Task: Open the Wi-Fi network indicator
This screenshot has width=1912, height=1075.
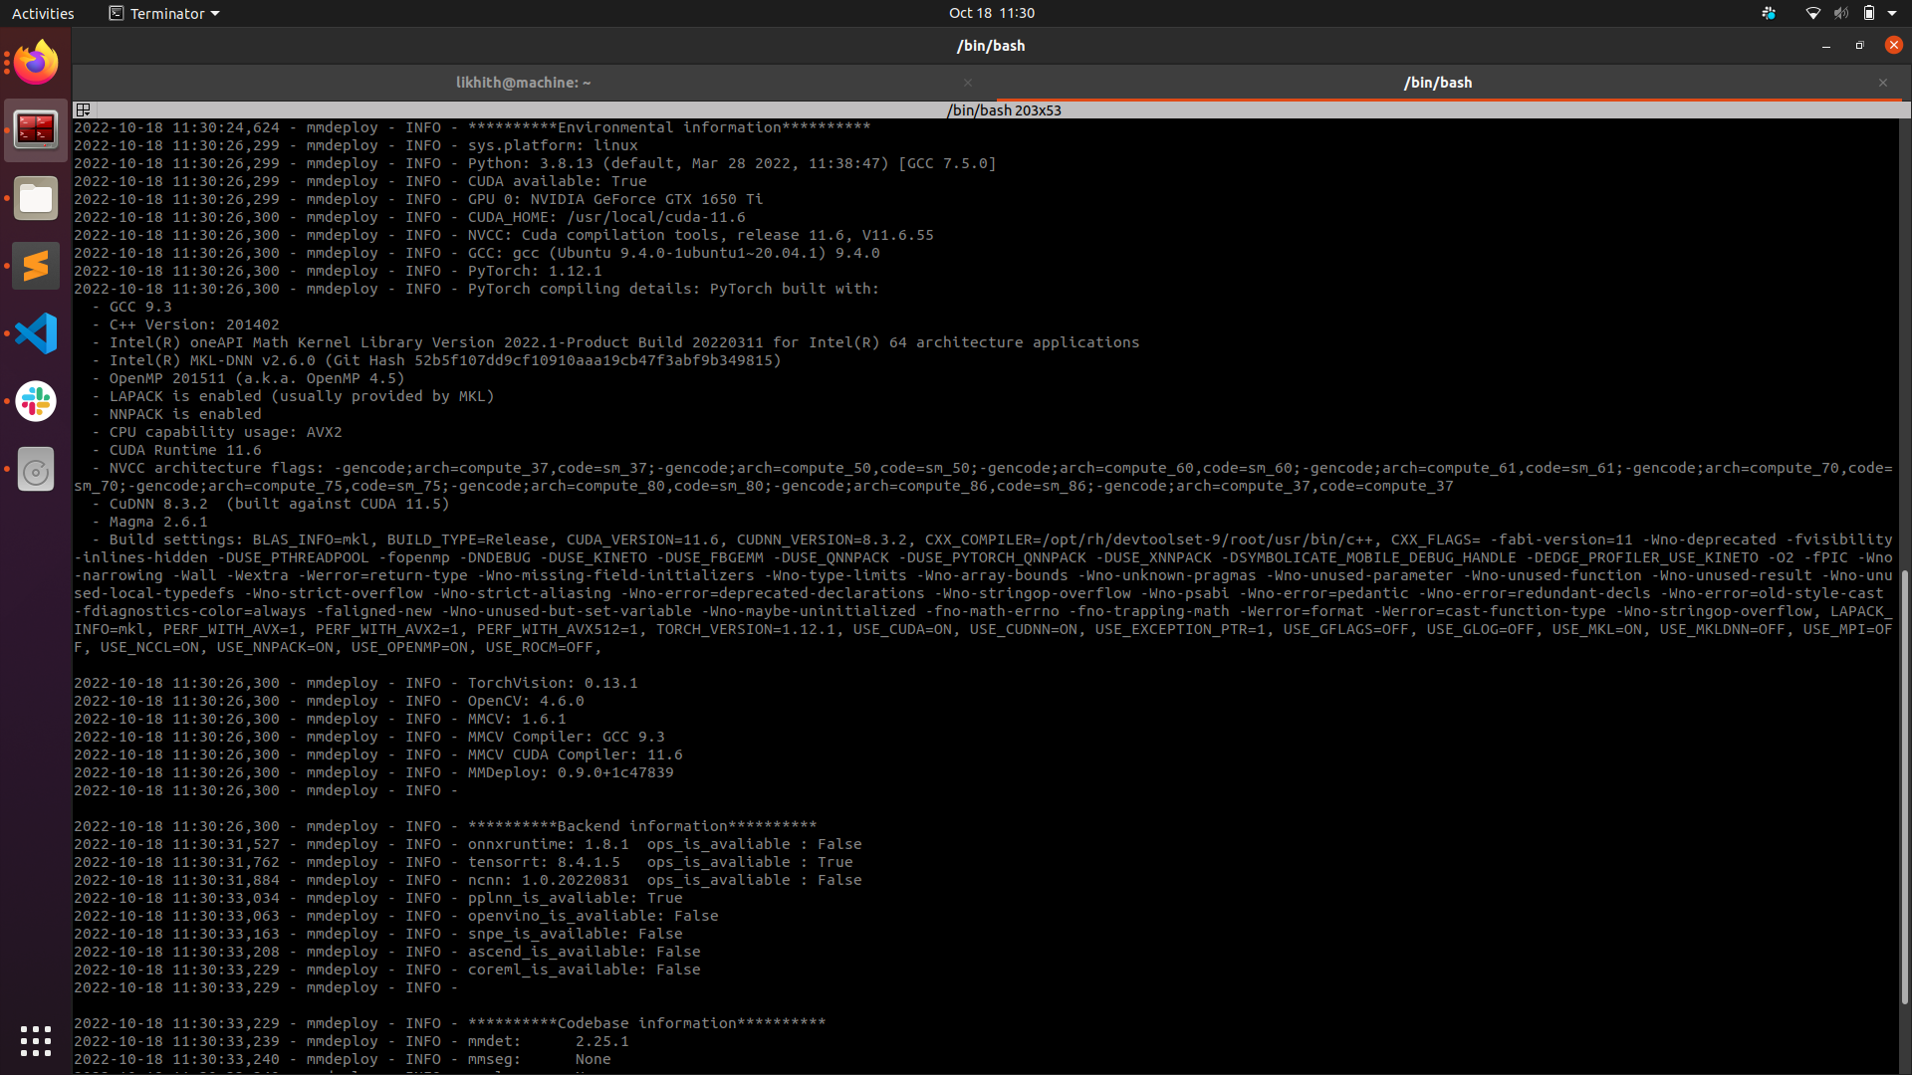Action: (x=1812, y=13)
